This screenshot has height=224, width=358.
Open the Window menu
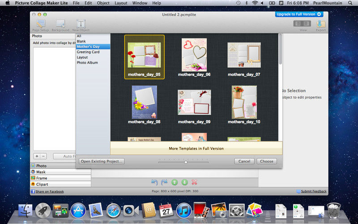pyautogui.click(x=140, y=3)
